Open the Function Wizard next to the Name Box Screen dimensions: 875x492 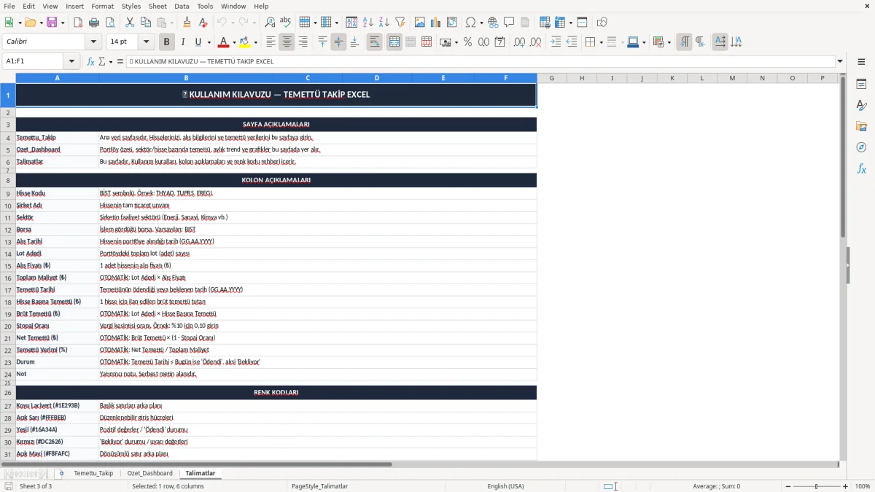90,61
